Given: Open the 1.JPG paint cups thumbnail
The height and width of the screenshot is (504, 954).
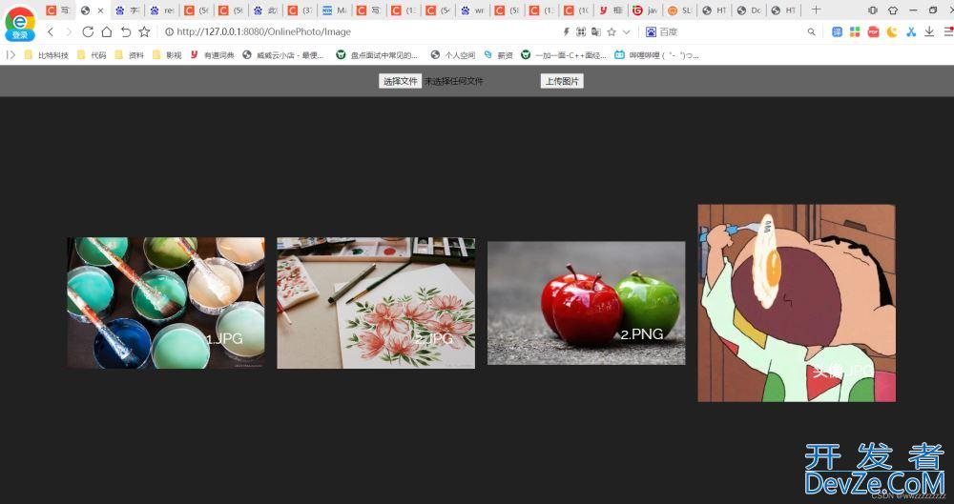Looking at the screenshot, I should 166,303.
